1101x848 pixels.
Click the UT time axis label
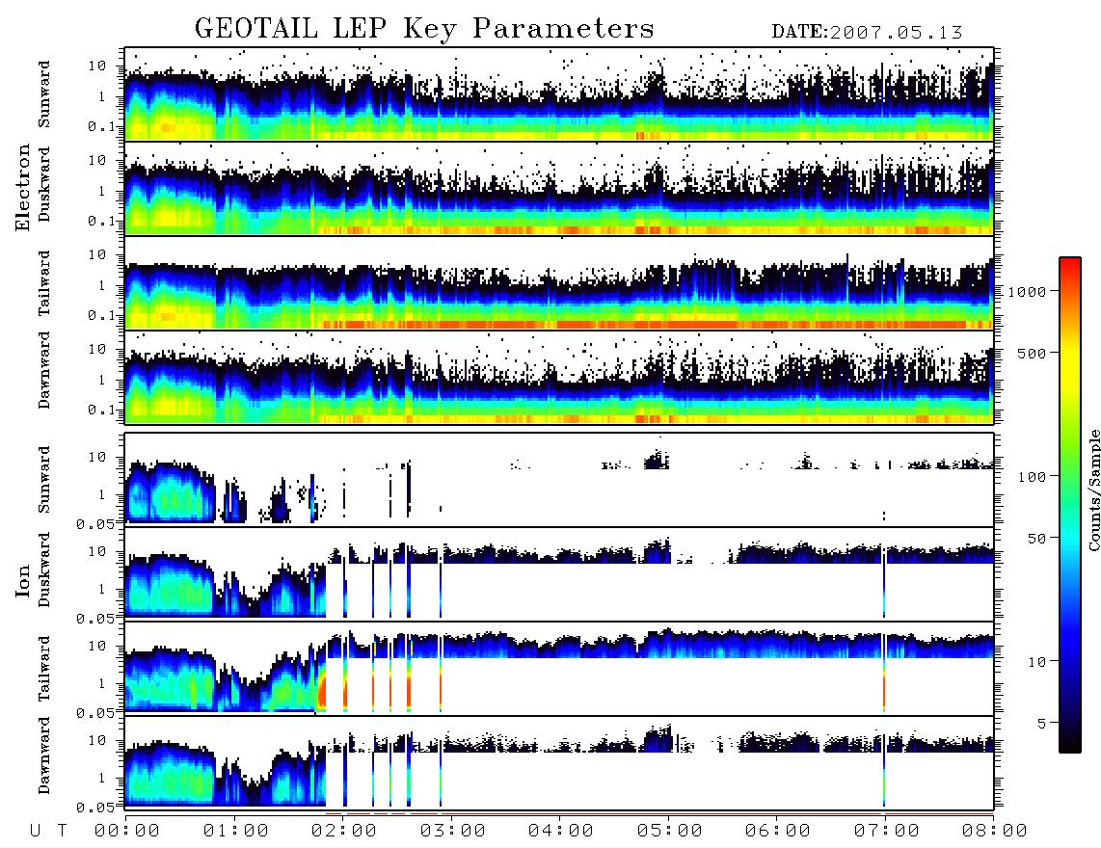[x=48, y=831]
